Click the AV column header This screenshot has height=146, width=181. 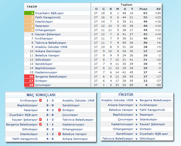[159, 9]
